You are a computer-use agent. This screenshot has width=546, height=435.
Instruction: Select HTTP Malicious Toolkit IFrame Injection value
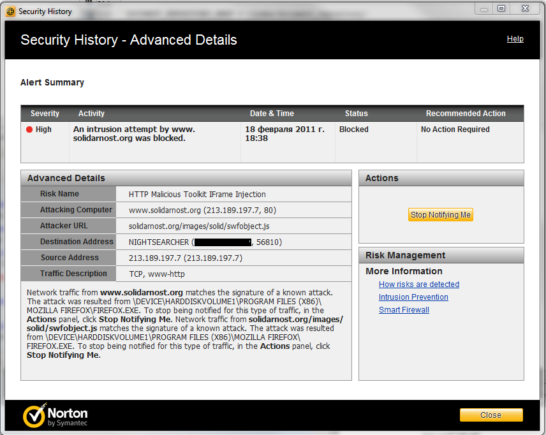point(197,195)
